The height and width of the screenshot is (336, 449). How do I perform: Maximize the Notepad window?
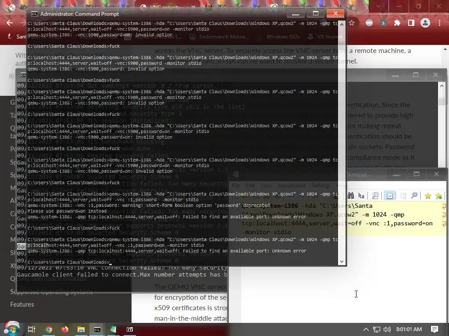click(417, 174)
